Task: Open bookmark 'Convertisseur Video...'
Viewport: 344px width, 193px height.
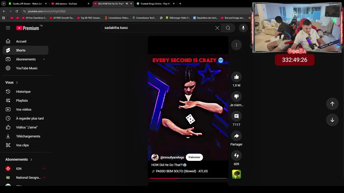Action: click(x=117, y=18)
